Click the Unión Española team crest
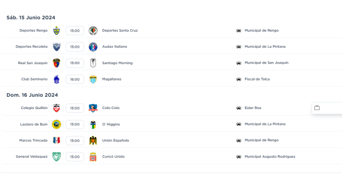The width and height of the screenshot is (342, 183). 93,141
